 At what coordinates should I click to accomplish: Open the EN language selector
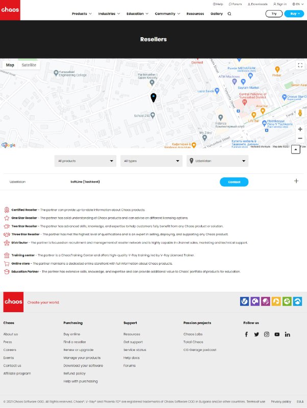point(298,4)
